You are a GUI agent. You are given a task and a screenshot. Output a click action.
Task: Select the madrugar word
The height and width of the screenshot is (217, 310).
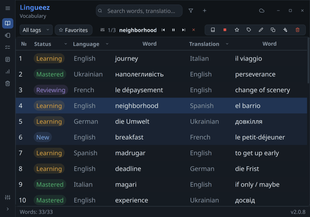point(130,153)
